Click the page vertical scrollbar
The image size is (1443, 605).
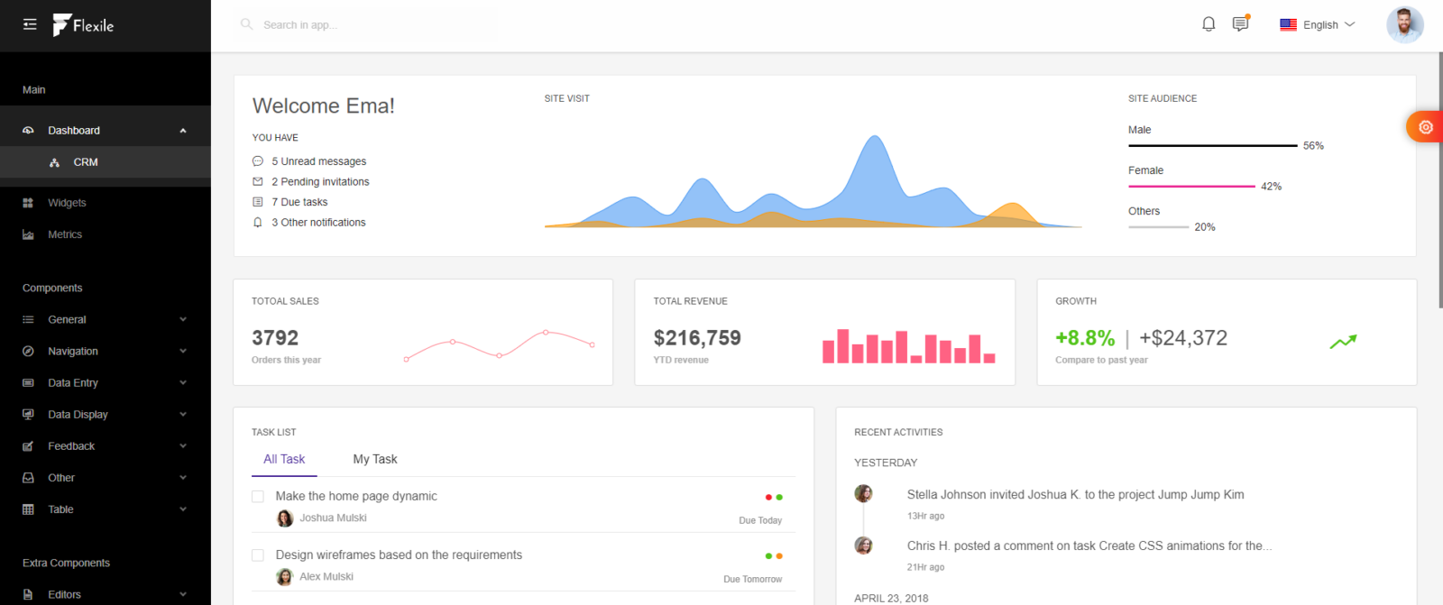click(x=1439, y=180)
